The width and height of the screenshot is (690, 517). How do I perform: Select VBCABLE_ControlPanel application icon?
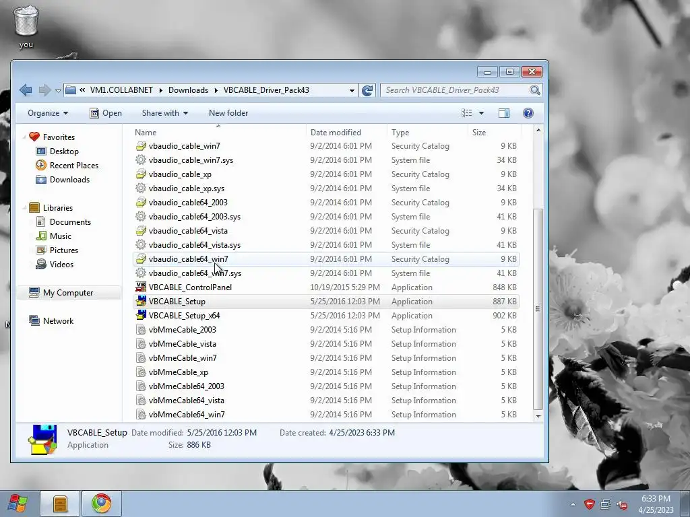(x=141, y=287)
